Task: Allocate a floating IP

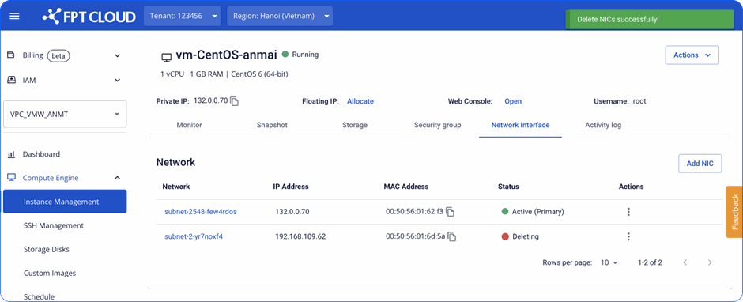Action: [x=360, y=101]
